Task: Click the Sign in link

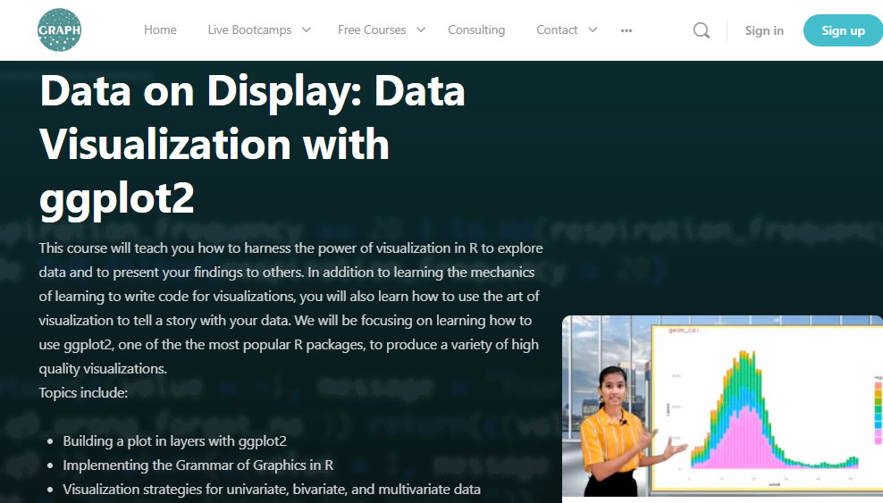Action: (764, 30)
